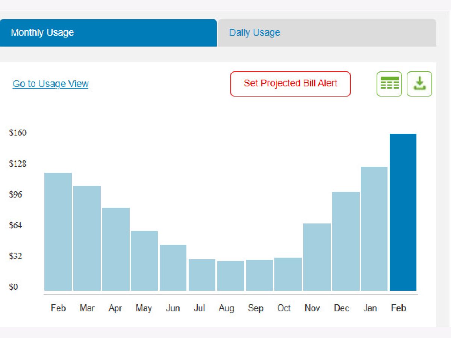Select the Sep usage bar

coord(259,275)
